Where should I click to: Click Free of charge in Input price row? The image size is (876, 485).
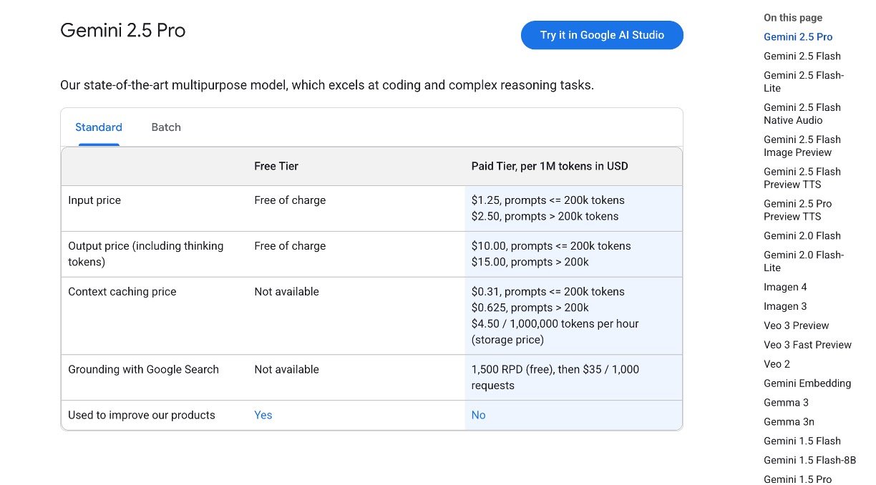pyautogui.click(x=290, y=200)
